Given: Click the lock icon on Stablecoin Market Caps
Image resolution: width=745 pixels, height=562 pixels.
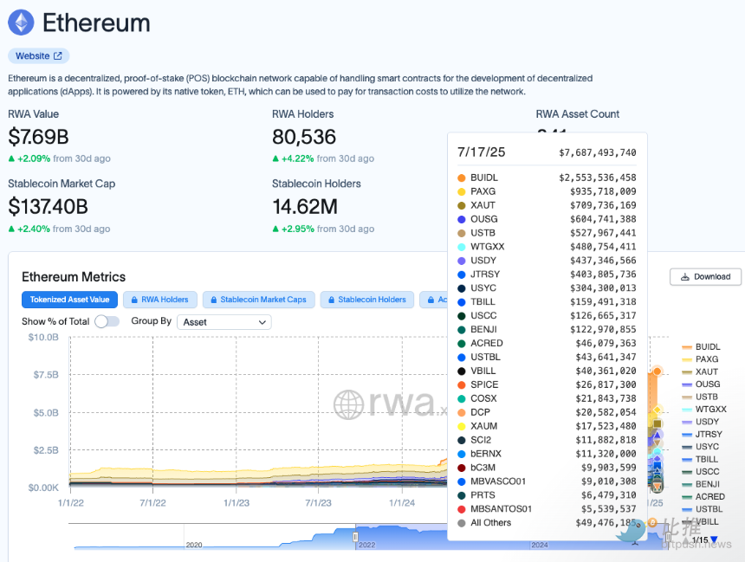Looking at the screenshot, I should pos(213,300).
